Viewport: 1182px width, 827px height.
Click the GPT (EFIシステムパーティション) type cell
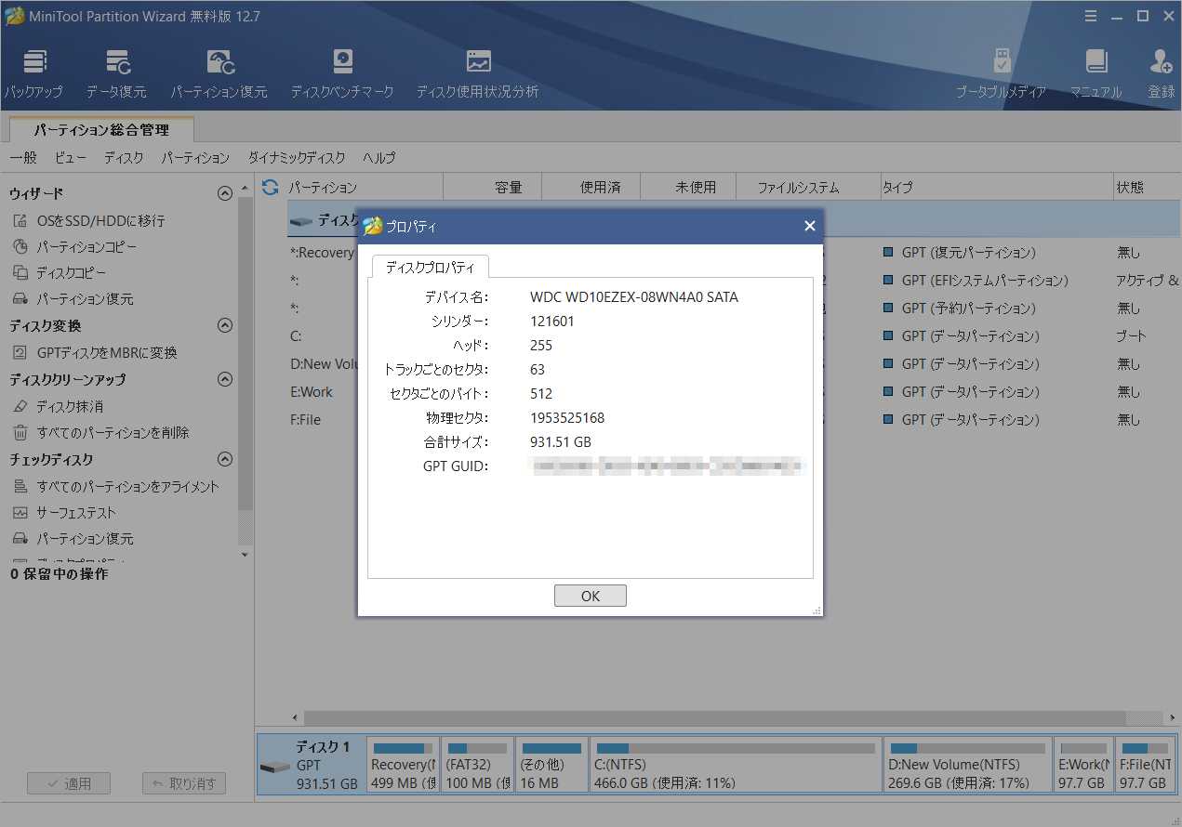coord(985,281)
